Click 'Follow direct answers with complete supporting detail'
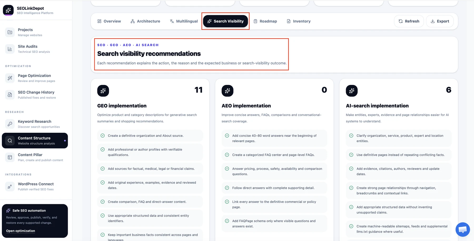The height and width of the screenshot is (241, 474). click(274, 188)
